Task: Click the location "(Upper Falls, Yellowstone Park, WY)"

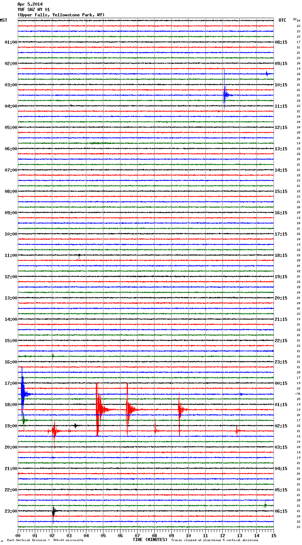Action: tap(61, 15)
